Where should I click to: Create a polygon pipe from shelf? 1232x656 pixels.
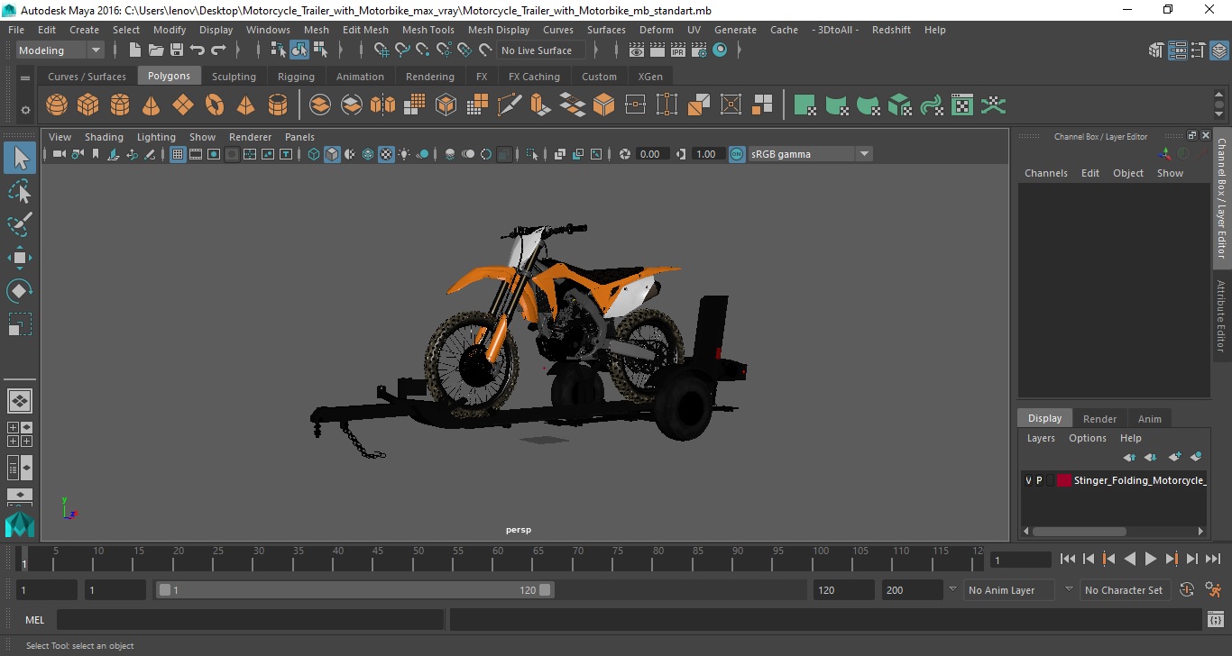click(x=278, y=105)
